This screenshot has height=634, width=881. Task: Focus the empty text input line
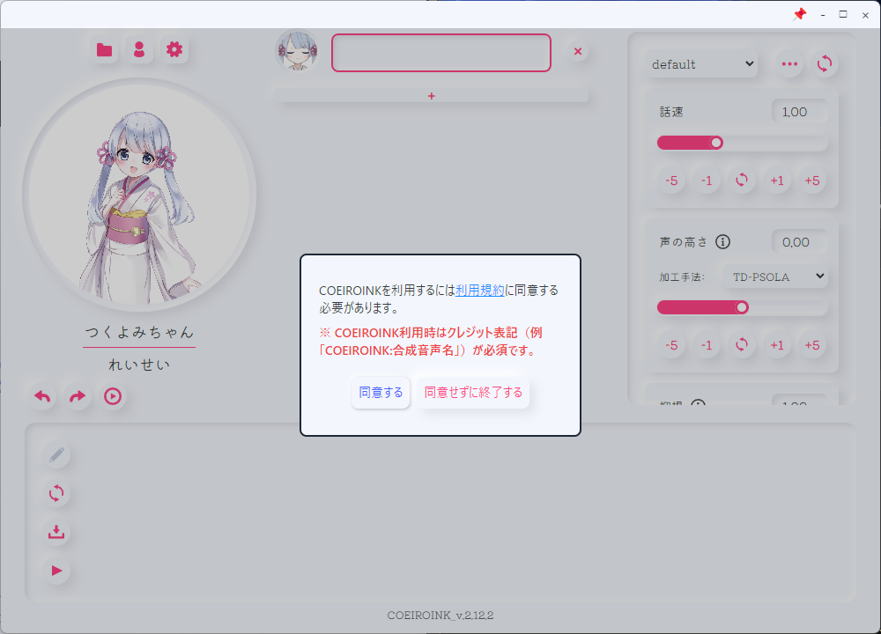pyautogui.click(x=441, y=53)
